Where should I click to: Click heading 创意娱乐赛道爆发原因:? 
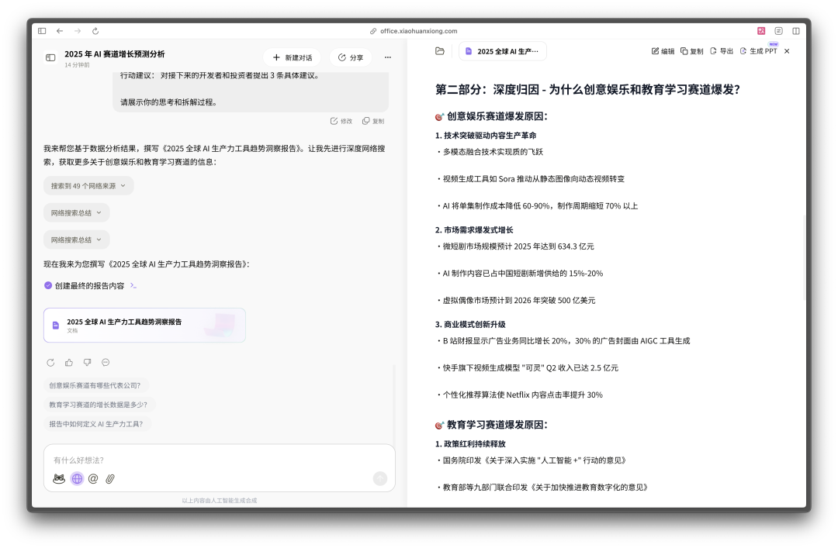point(497,116)
